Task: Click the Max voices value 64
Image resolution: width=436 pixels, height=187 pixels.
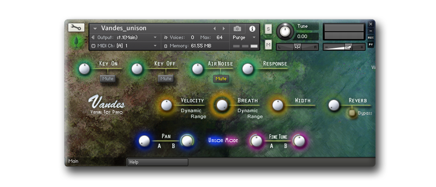Action: coord(219,37)
